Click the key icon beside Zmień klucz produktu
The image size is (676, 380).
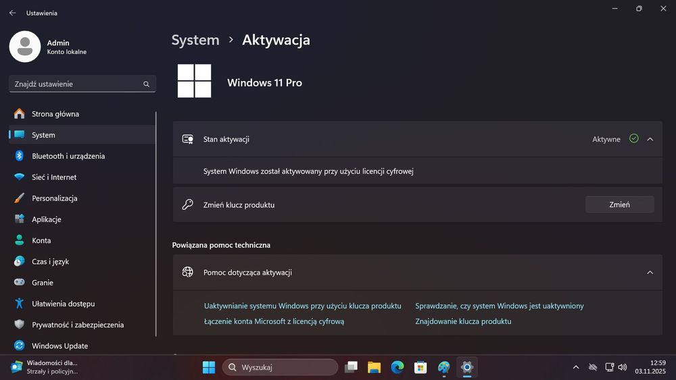(187, 205)
